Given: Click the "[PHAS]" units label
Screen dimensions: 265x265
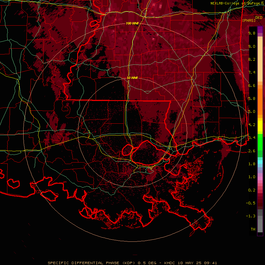Looking at the screenshot, I should click(x=249, y=20).
